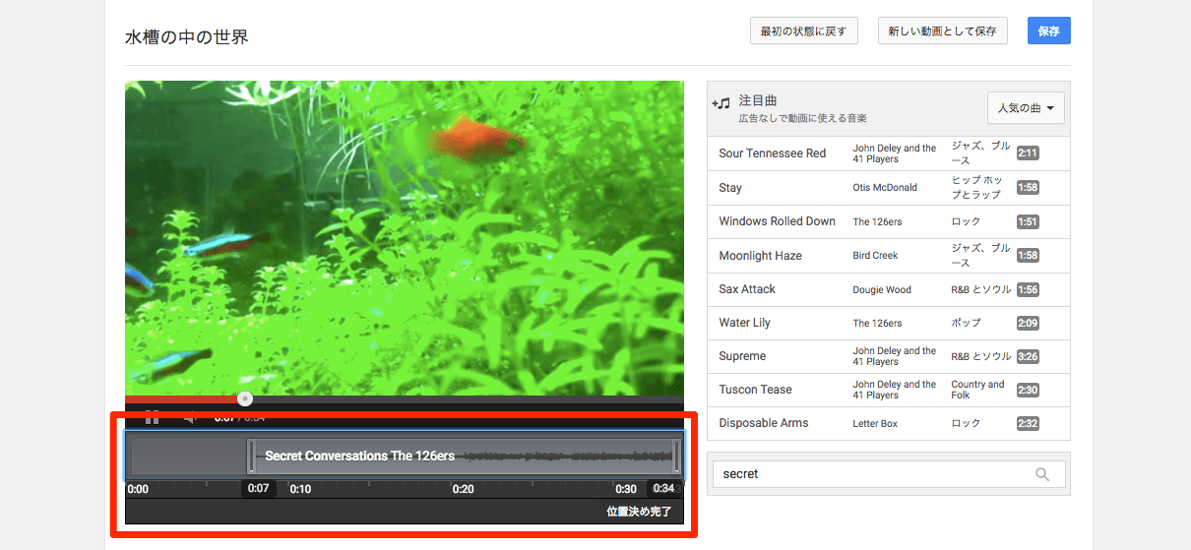This screenshot has height=550, width=1191.
Task: Click artist Letter Box
Action: pos(875,424)
